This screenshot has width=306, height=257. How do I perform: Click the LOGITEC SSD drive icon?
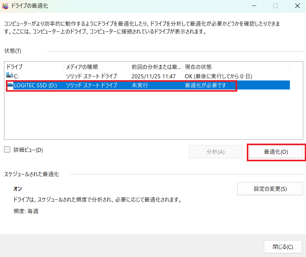click(10, 85)
